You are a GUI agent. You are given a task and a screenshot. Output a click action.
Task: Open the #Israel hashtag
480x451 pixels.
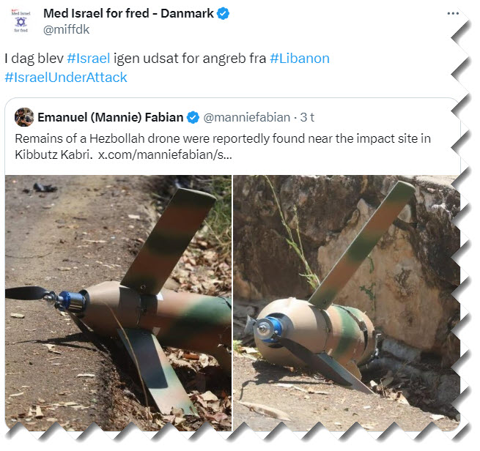tap(89, 58)
